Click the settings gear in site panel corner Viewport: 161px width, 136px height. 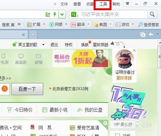105,123
